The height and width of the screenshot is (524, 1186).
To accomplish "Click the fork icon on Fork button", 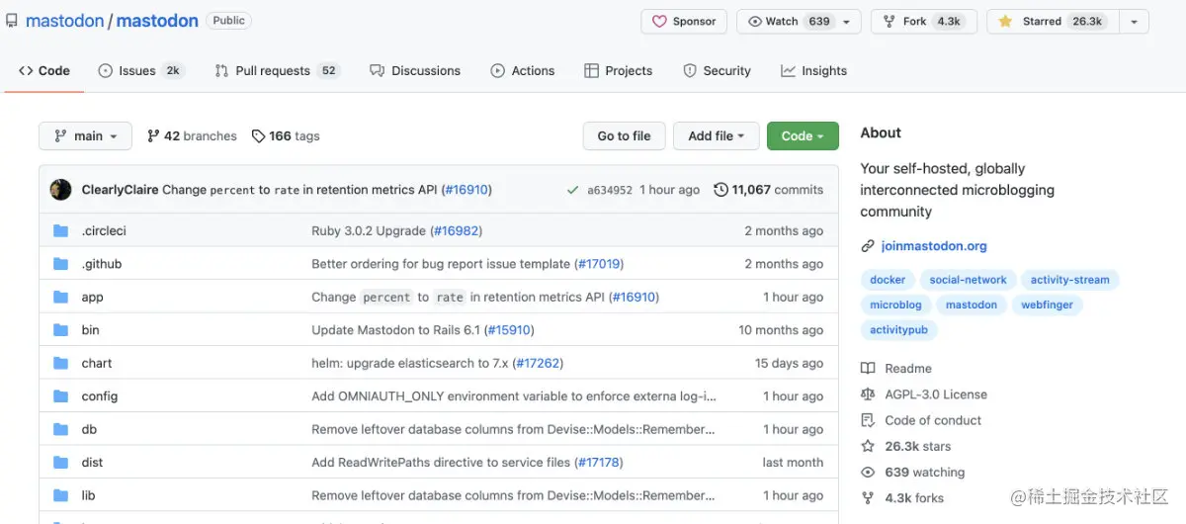I will coord(889,22).
